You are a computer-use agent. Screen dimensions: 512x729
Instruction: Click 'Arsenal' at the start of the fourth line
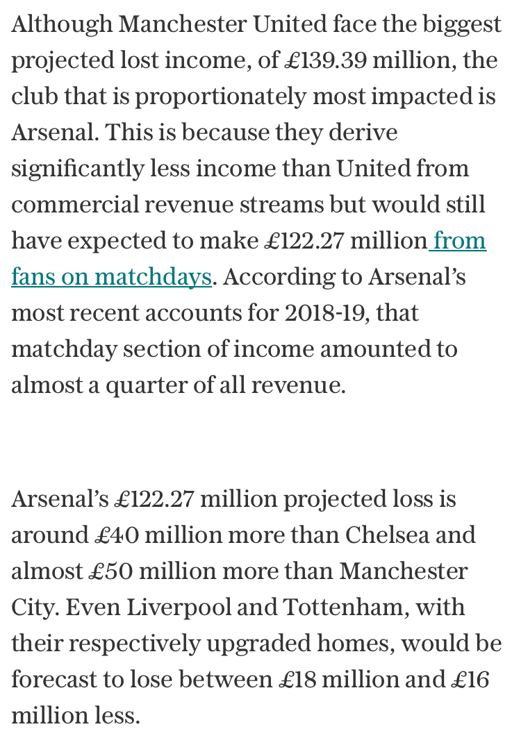pyautogui.click(x=54, y=133)
